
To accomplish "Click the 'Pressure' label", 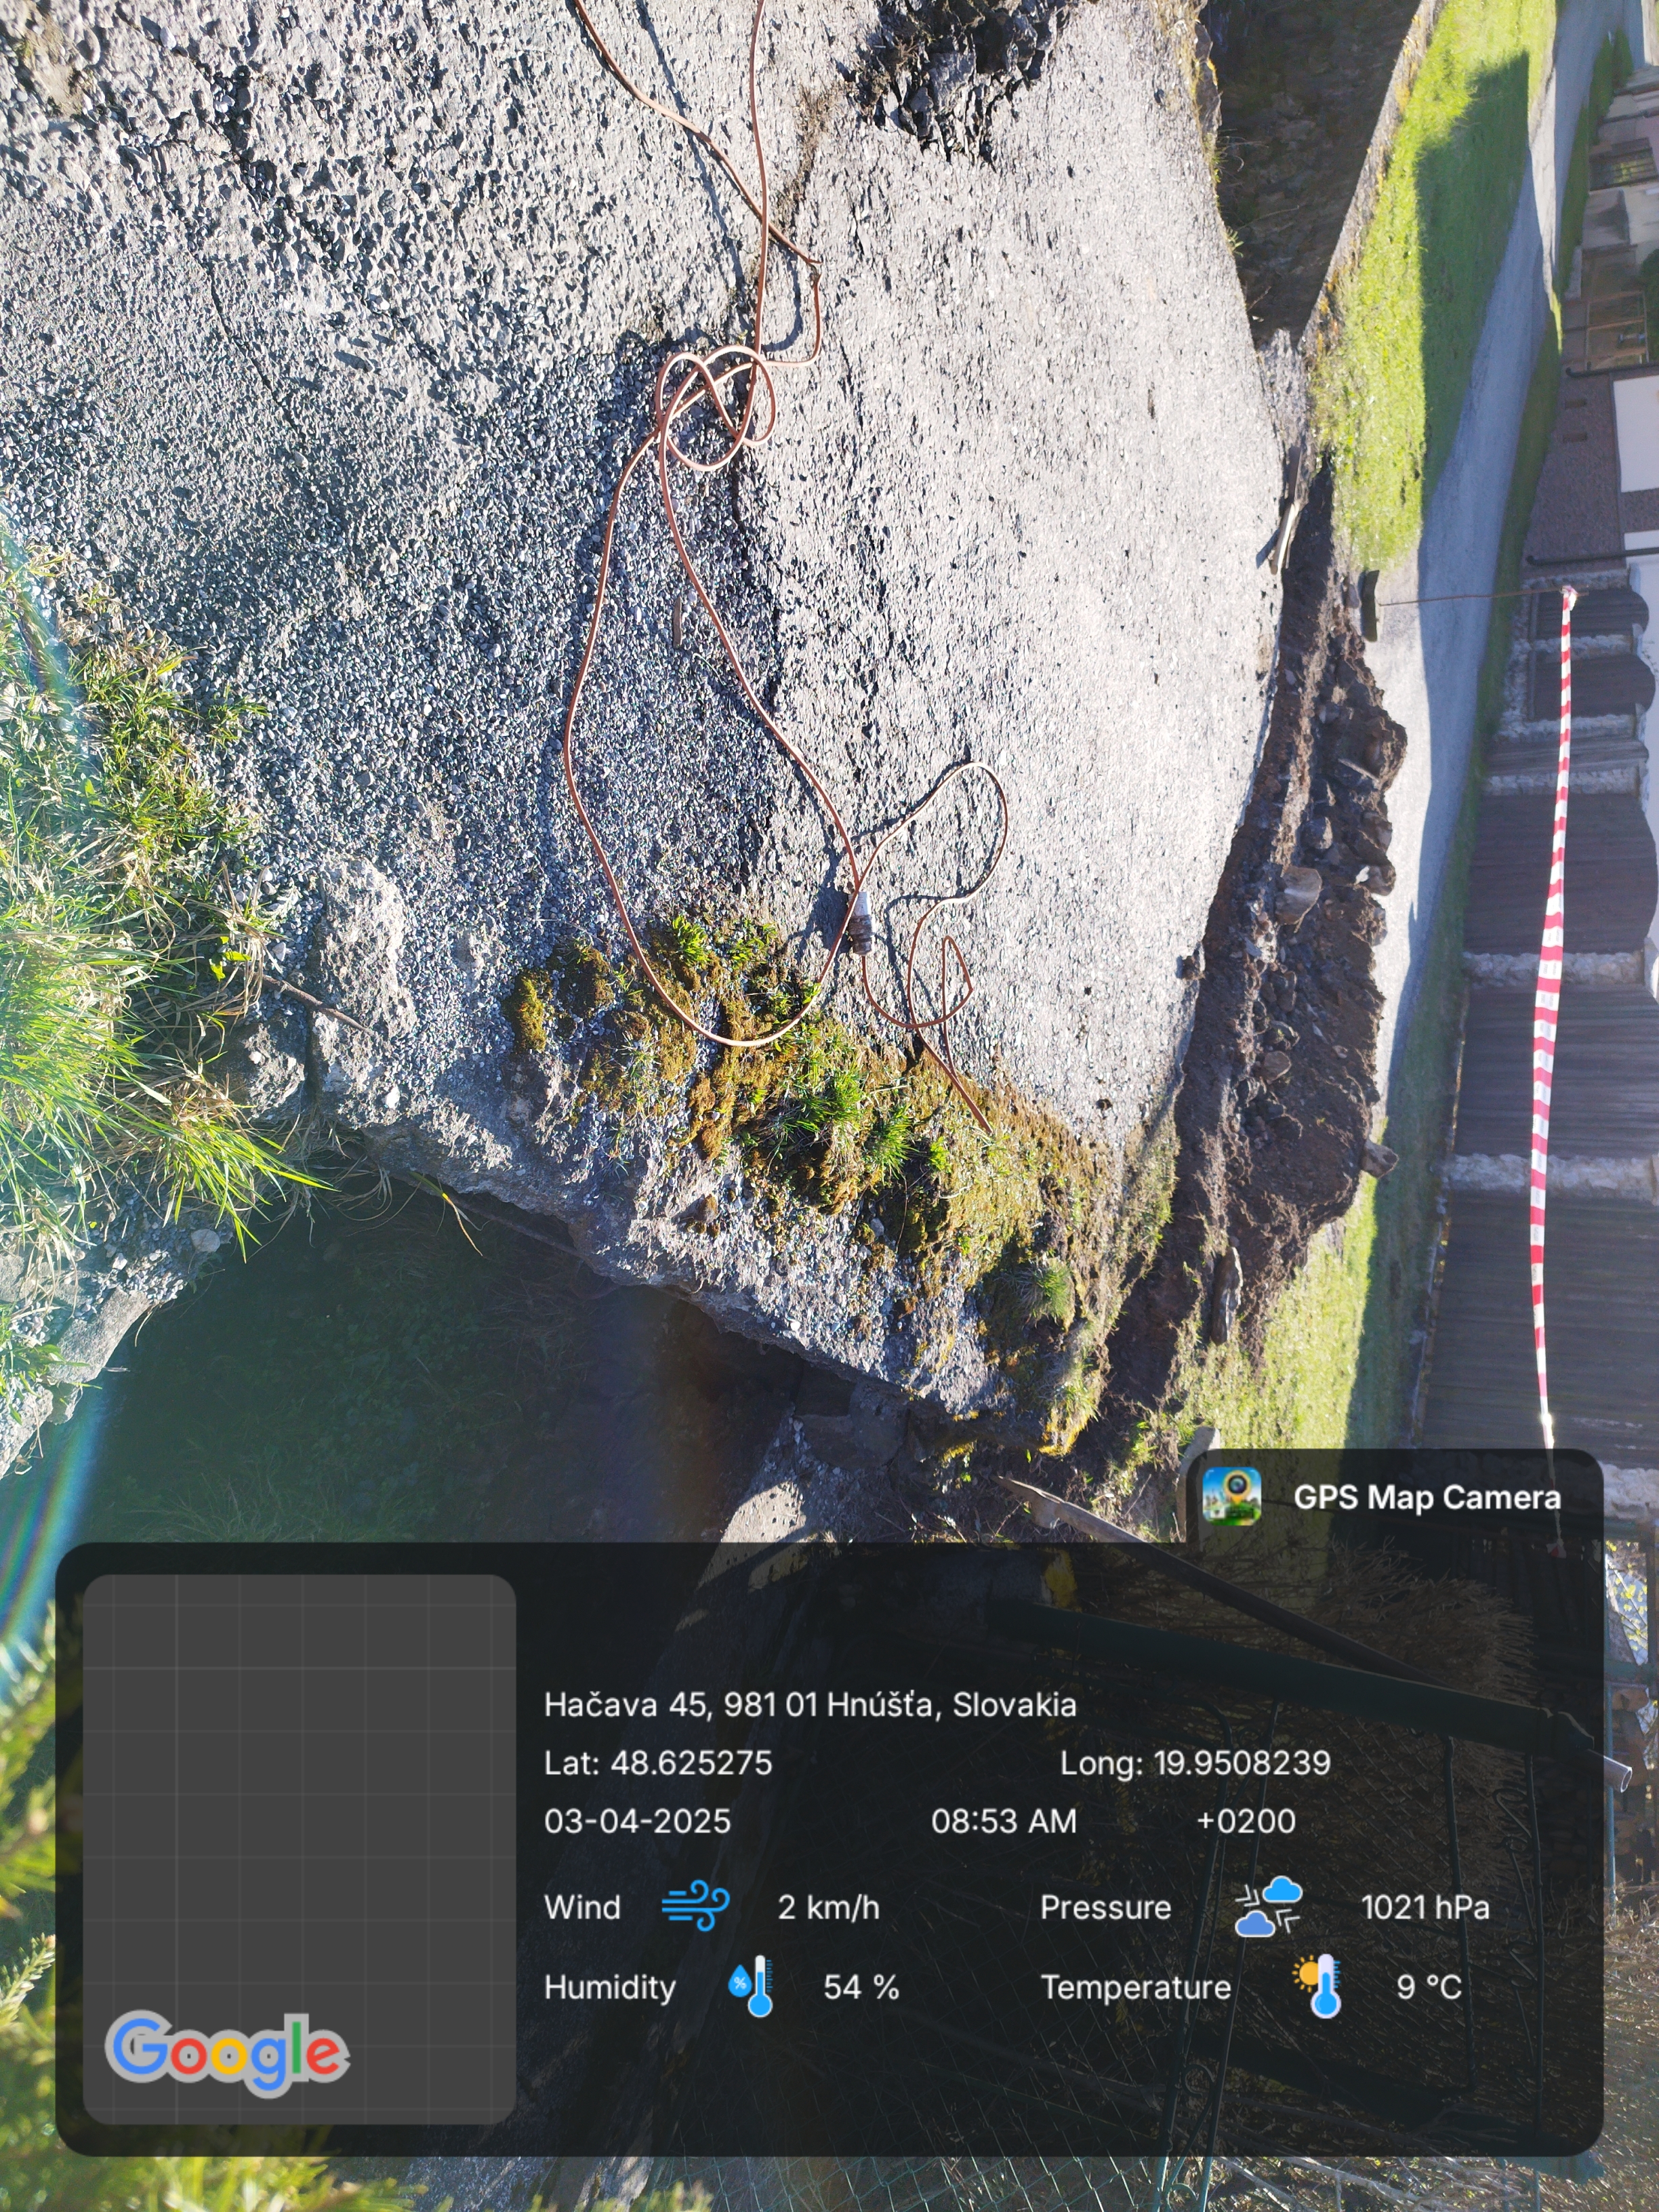I will 1106,1907.
